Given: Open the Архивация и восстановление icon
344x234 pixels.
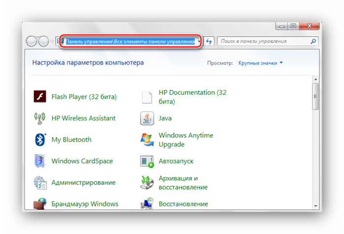Looking at the screenshot, I should [x=147, y=182].
